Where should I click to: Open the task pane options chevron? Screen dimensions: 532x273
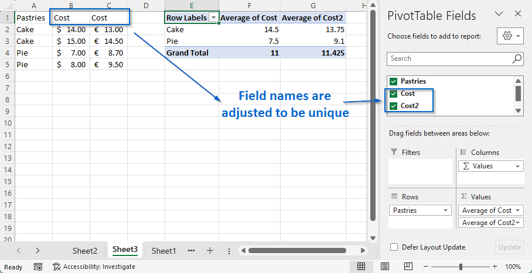499,14
